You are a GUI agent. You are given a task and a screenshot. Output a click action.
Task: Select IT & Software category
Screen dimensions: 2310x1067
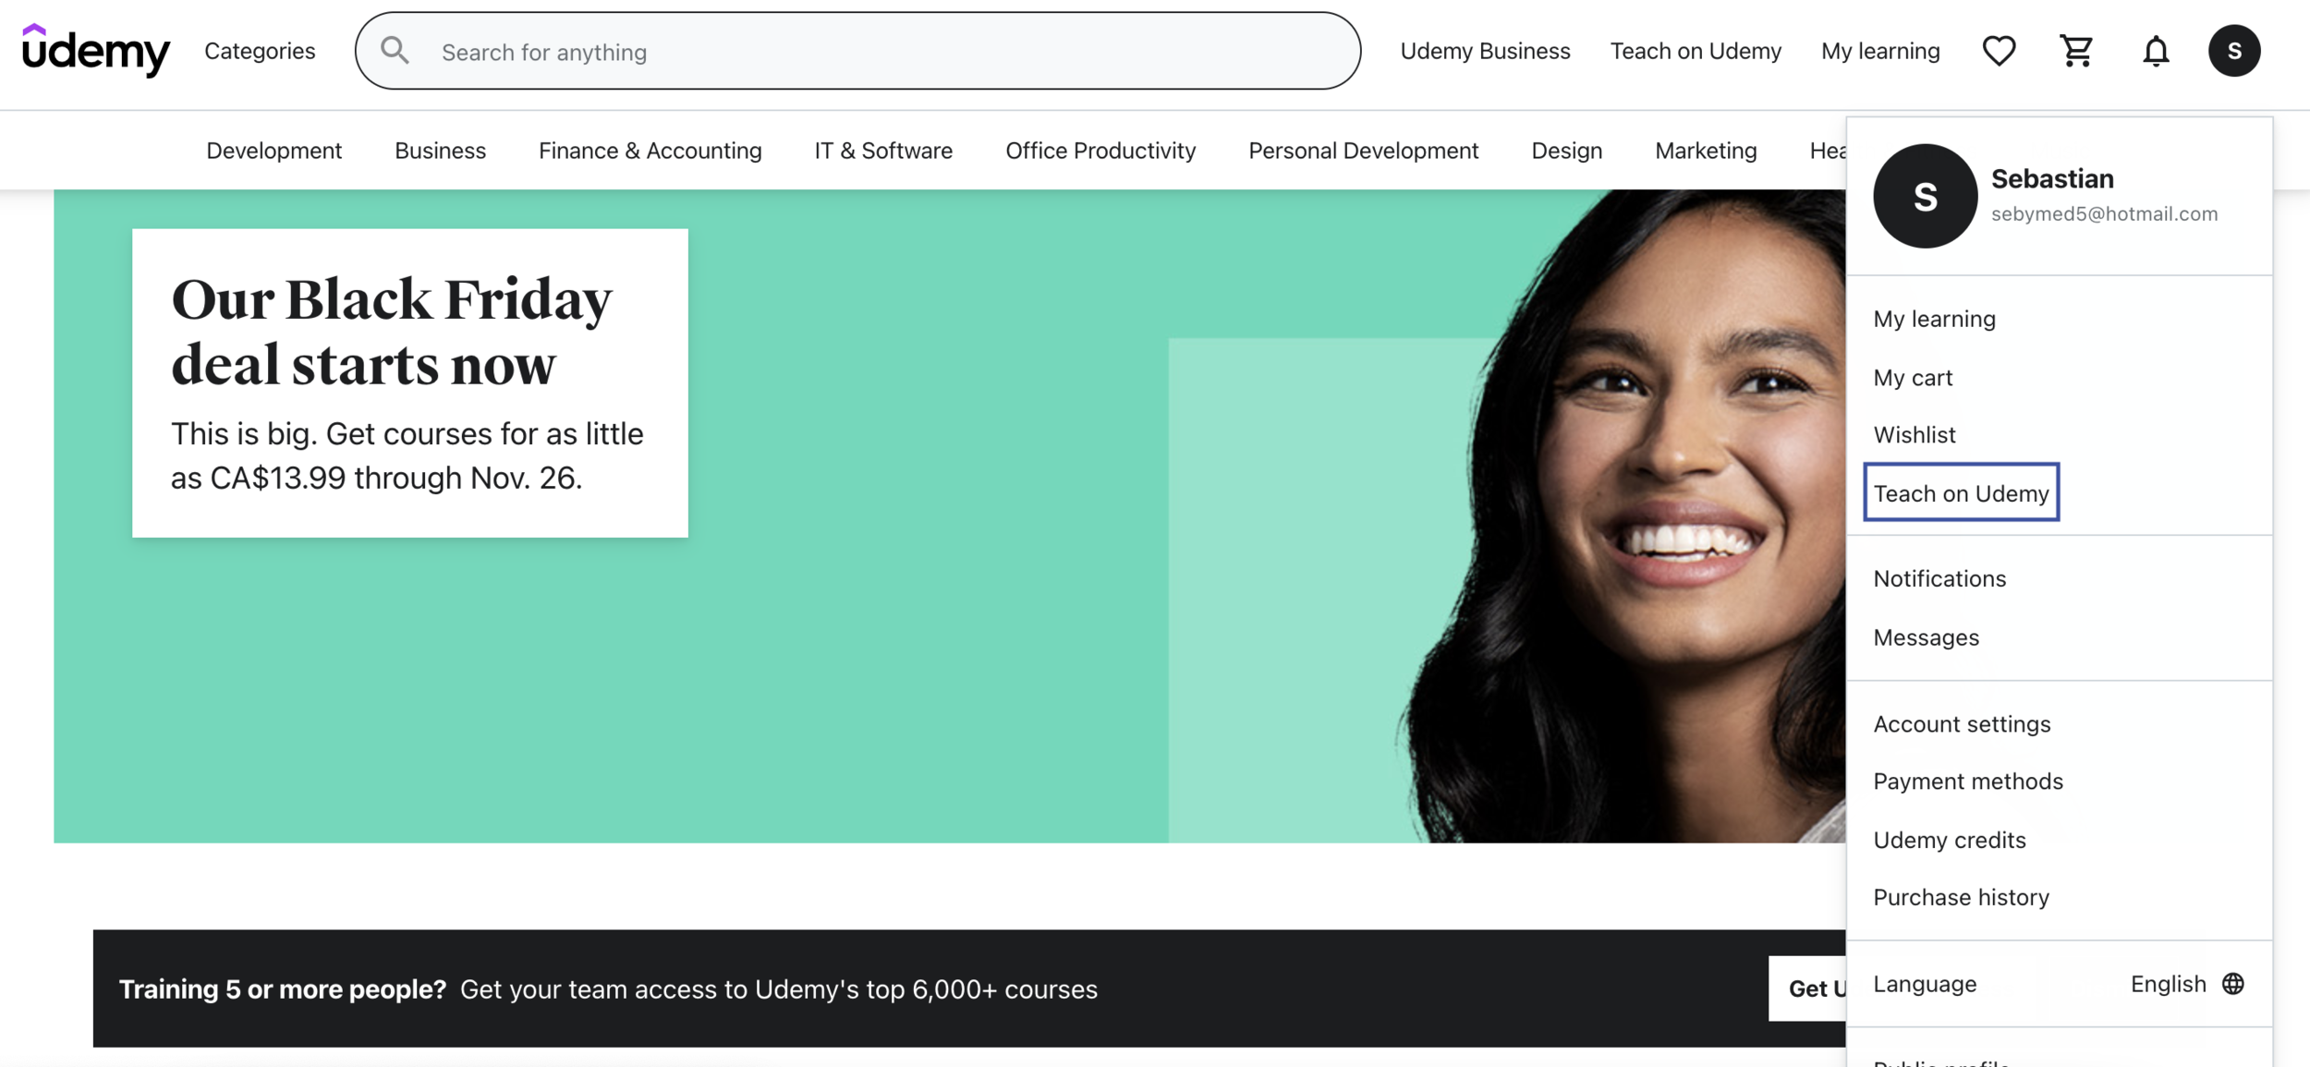pos(883,151)
